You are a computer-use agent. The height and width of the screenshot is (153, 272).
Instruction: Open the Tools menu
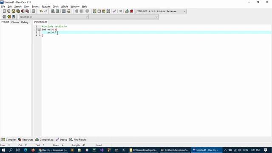coord(56,7)
